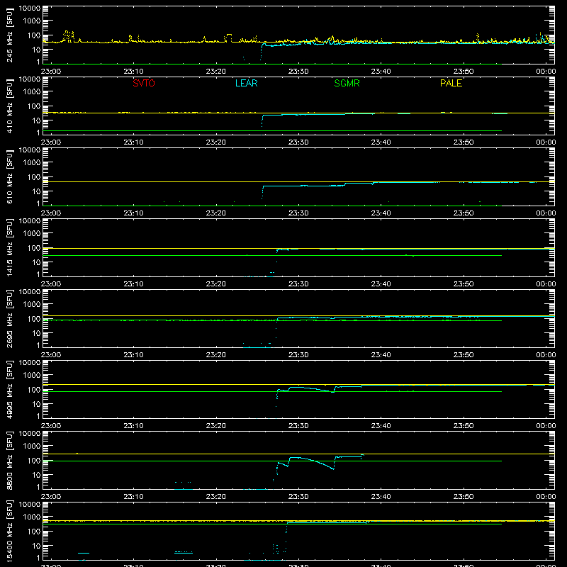567x567 pixels.
Task: Click 23:50 time label below 2695 MHz panel
Action: pyautogui.click(x=464, y=355)
